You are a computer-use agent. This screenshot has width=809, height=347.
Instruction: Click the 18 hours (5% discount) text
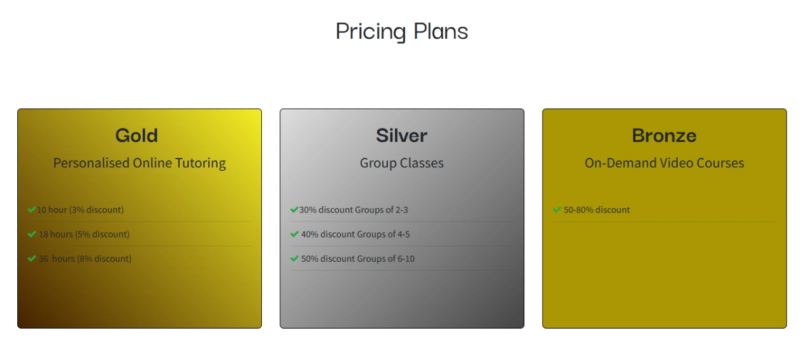point(84,234)
